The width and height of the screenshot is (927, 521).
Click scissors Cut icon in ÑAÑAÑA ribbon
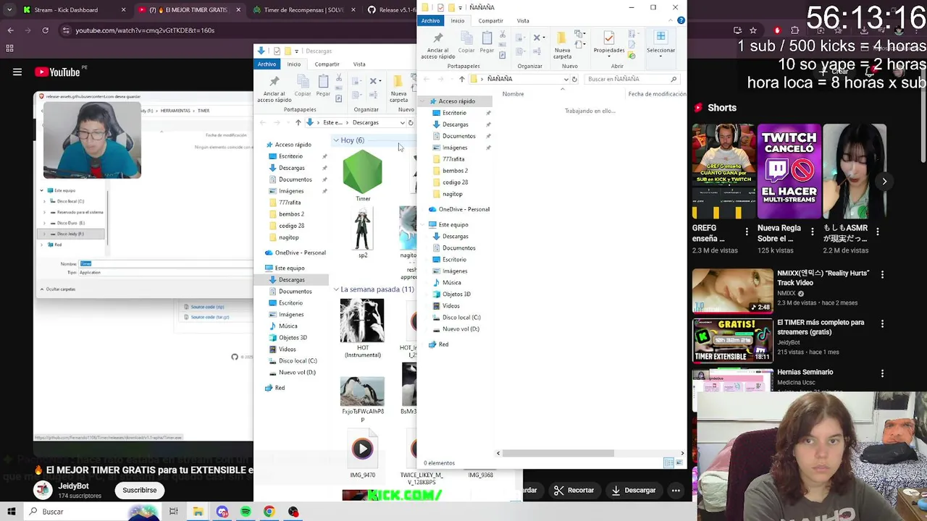coord(504,35)
